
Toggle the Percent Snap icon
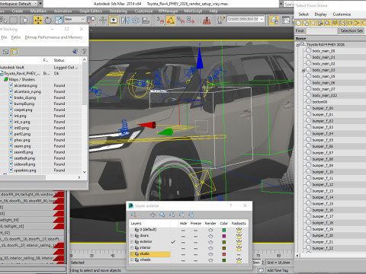pos(181,20)
